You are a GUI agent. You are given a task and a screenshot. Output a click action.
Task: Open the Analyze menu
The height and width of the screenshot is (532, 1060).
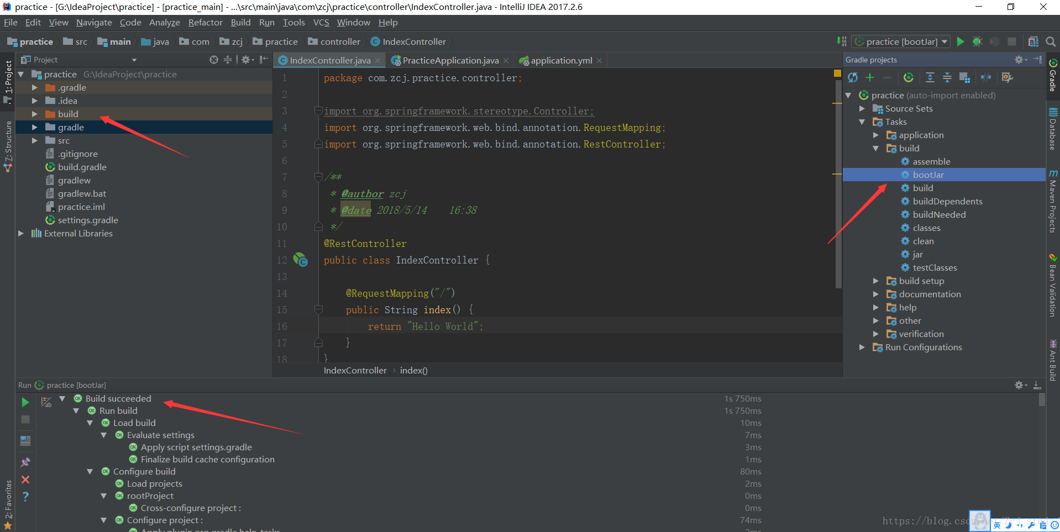click(x=165, y=22)
